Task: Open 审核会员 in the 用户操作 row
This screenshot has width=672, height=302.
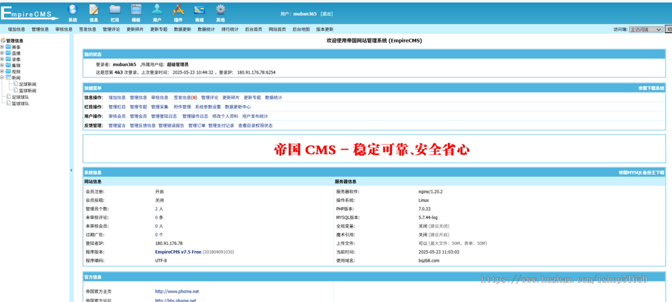Action: pos(117,116)
